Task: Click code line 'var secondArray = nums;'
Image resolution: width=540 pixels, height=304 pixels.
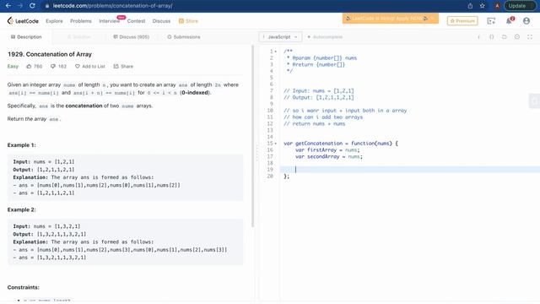Action: coord(329,156)
